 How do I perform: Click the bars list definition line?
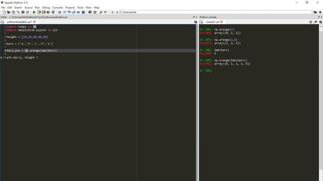click(x=30, y=44)
